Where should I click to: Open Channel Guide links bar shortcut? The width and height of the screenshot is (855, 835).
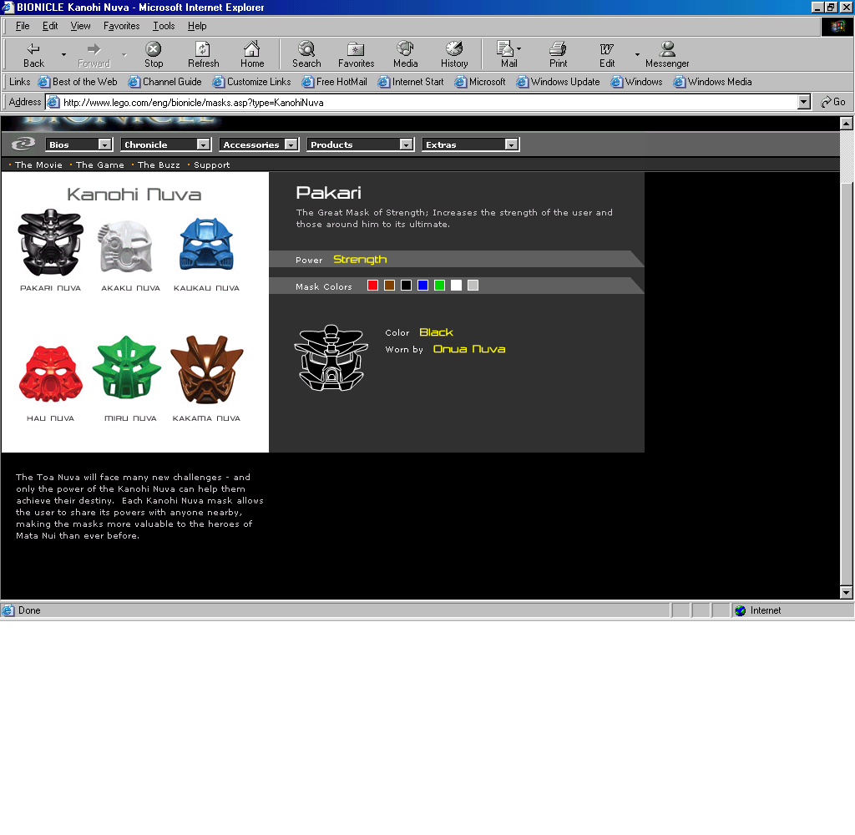point(164,82)
